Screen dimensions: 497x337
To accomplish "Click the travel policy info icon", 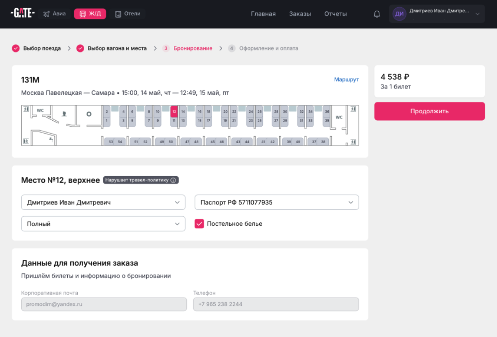I will point(173,180).
